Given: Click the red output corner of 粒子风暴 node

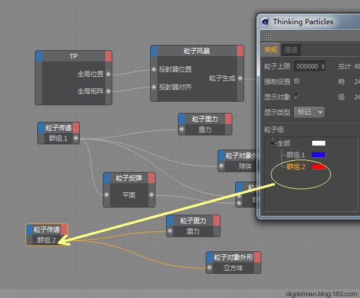Looking at the screenshot, I should [240, 51].
